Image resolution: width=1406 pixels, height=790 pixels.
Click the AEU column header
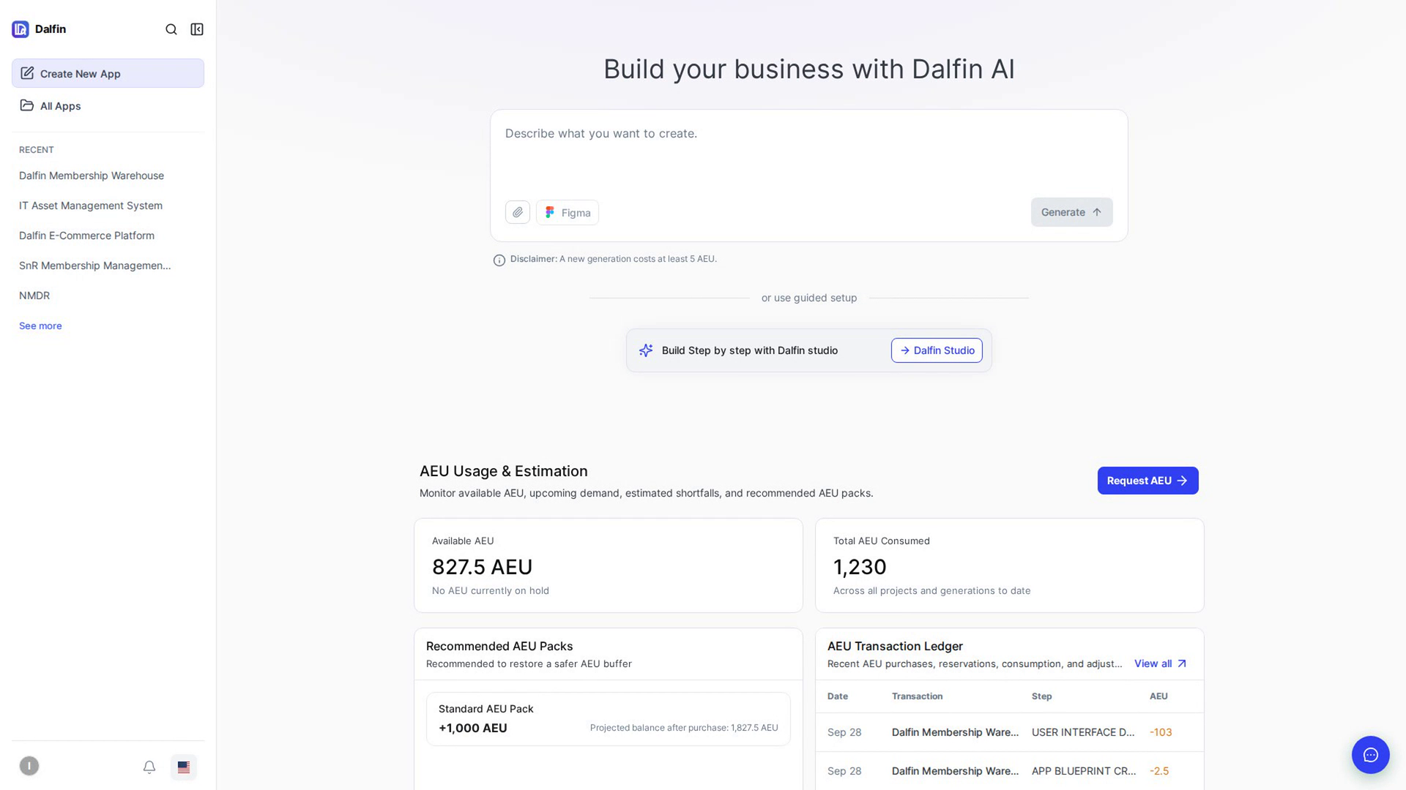point(1158,696)
